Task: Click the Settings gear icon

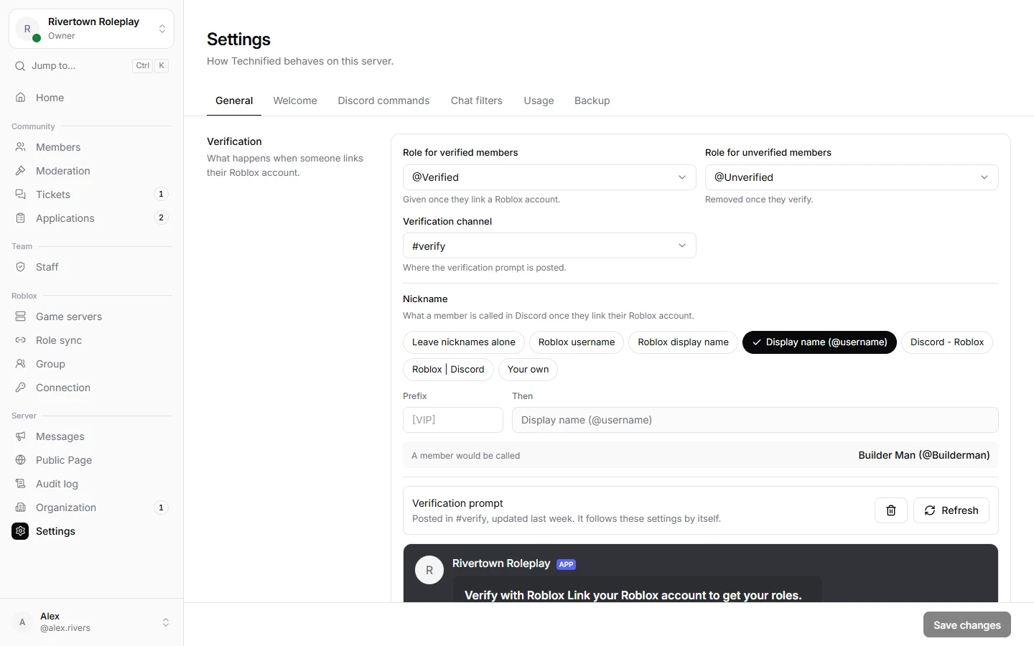Action: pos(20,531)
